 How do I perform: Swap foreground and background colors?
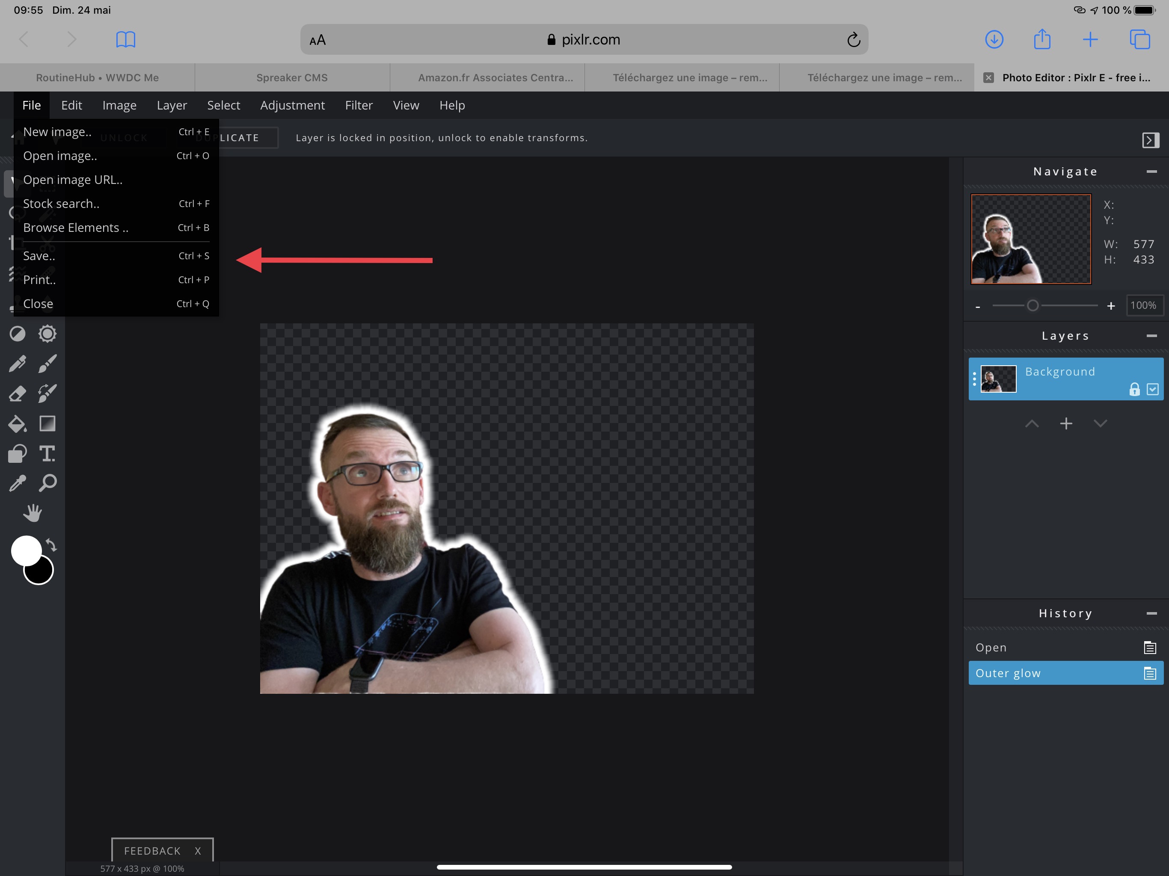click(51, 545)
